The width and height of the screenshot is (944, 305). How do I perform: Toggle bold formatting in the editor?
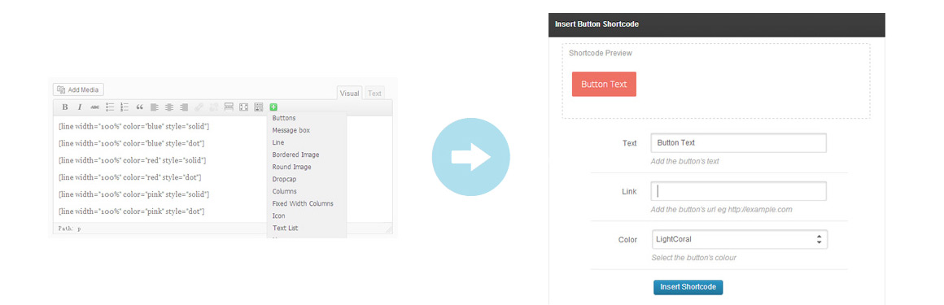pos(65,107)
